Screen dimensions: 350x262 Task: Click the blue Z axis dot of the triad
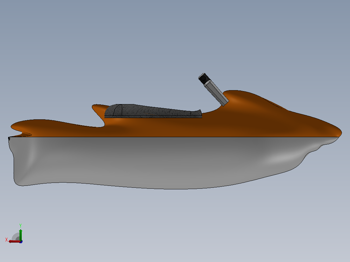click(21, 242)
